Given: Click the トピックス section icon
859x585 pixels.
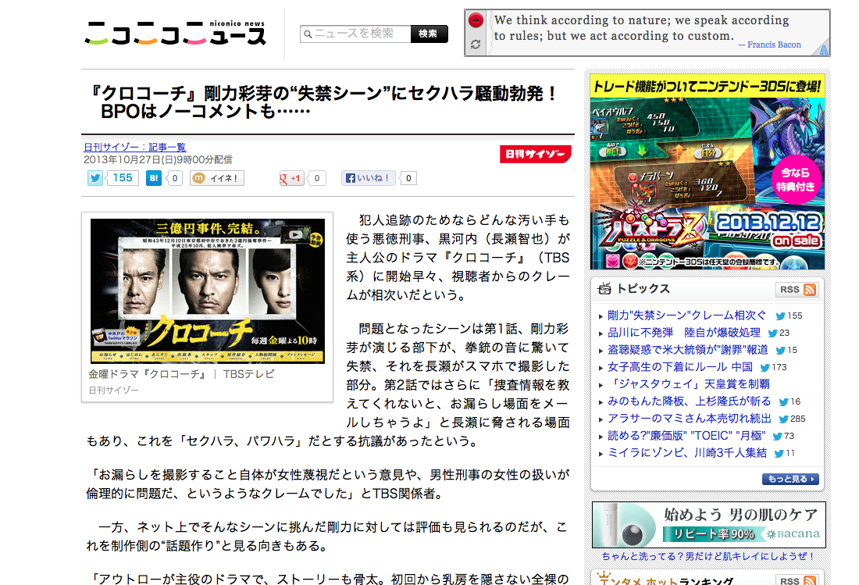Looking at the screenshot, I should coord(604,289).
